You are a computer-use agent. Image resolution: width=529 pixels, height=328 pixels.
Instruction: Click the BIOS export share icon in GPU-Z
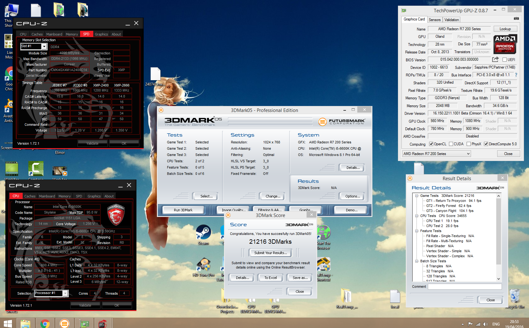[495, 59]
